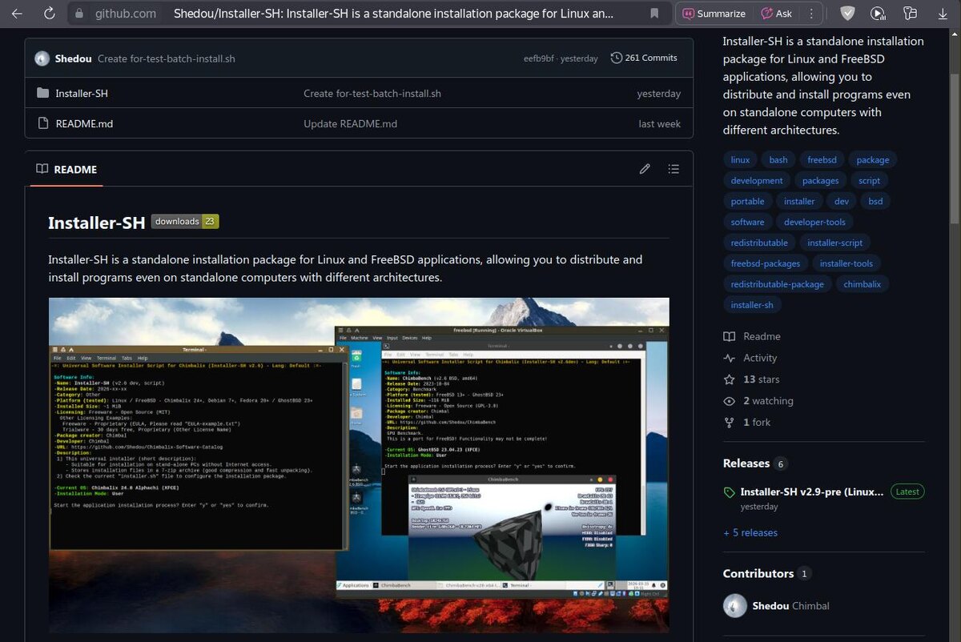Image resolution: width=961 pixels, height=642 pixels.
Task: Open the 'bsd' topic tag
Action: point(875,201)
